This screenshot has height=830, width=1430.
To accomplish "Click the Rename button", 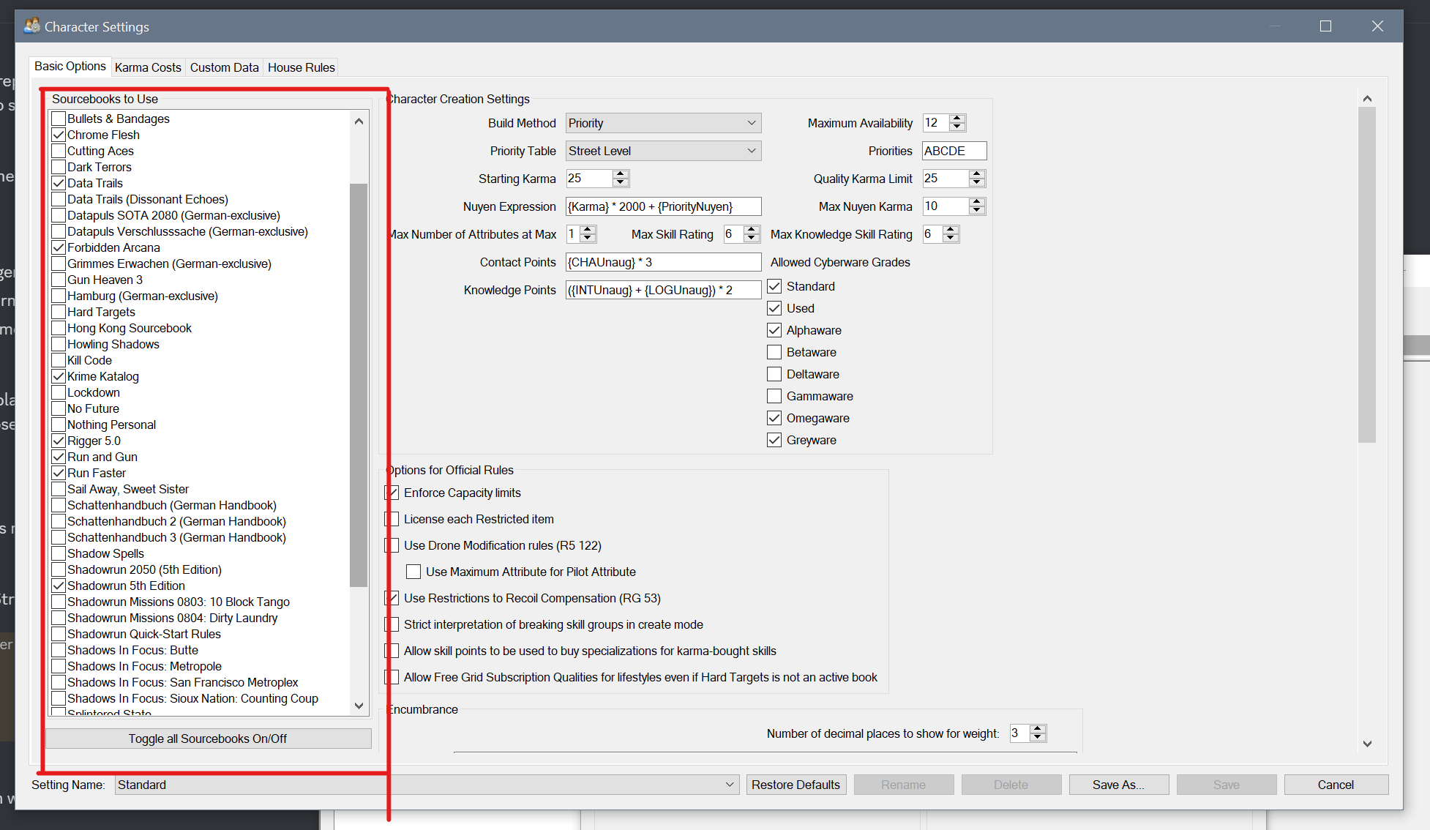I will [x=903, y=785].
